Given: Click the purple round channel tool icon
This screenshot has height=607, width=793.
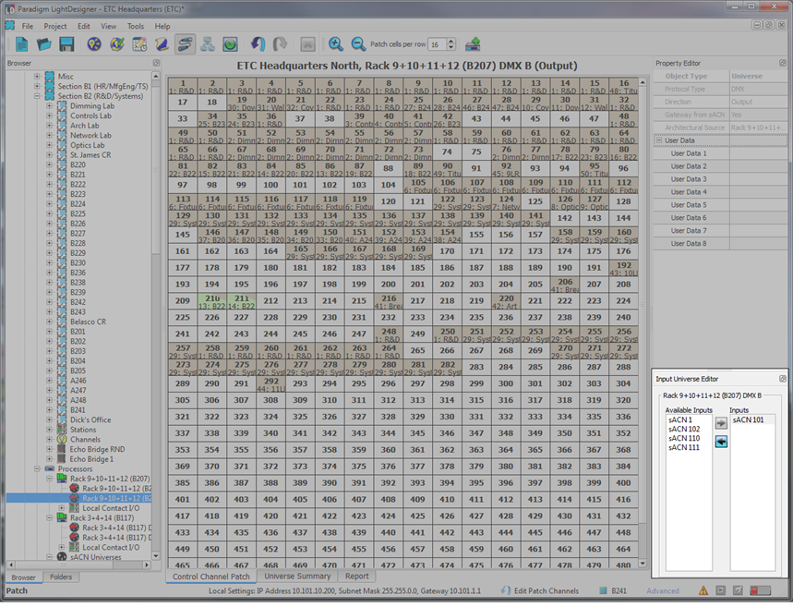Looking at the screenshot, I should tap(94, 44).
